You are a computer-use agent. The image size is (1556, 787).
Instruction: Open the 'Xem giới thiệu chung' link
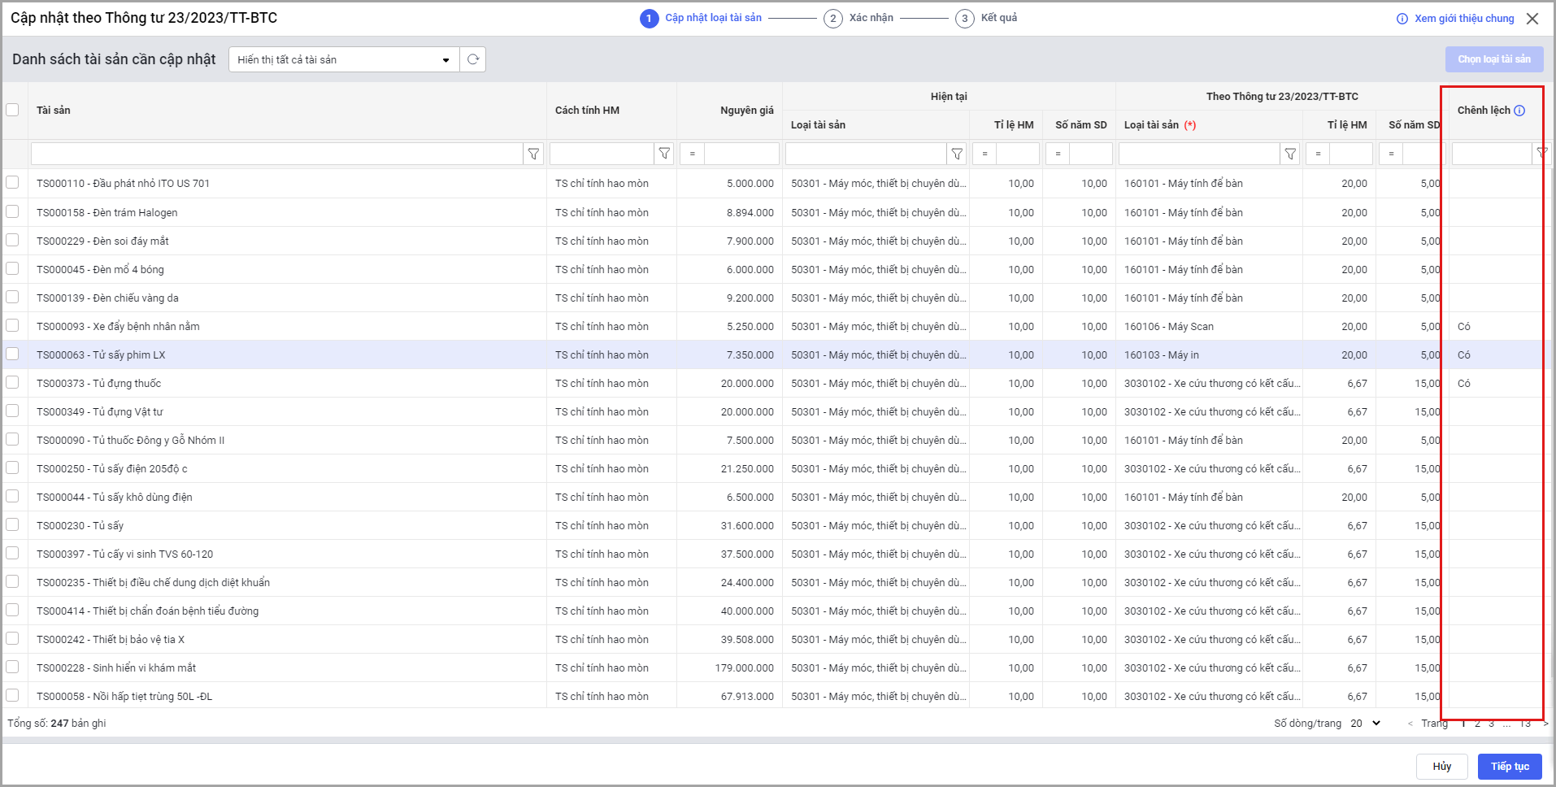(1463, 19)
